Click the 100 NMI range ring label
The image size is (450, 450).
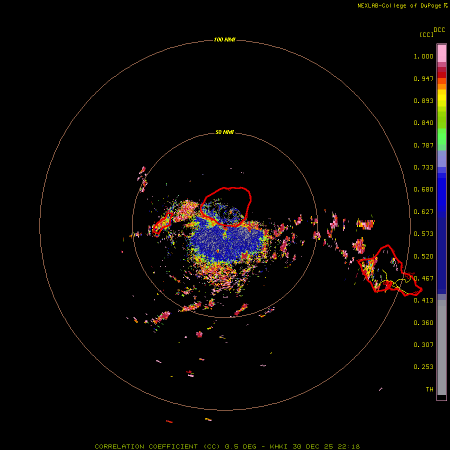tap(224, 39)
